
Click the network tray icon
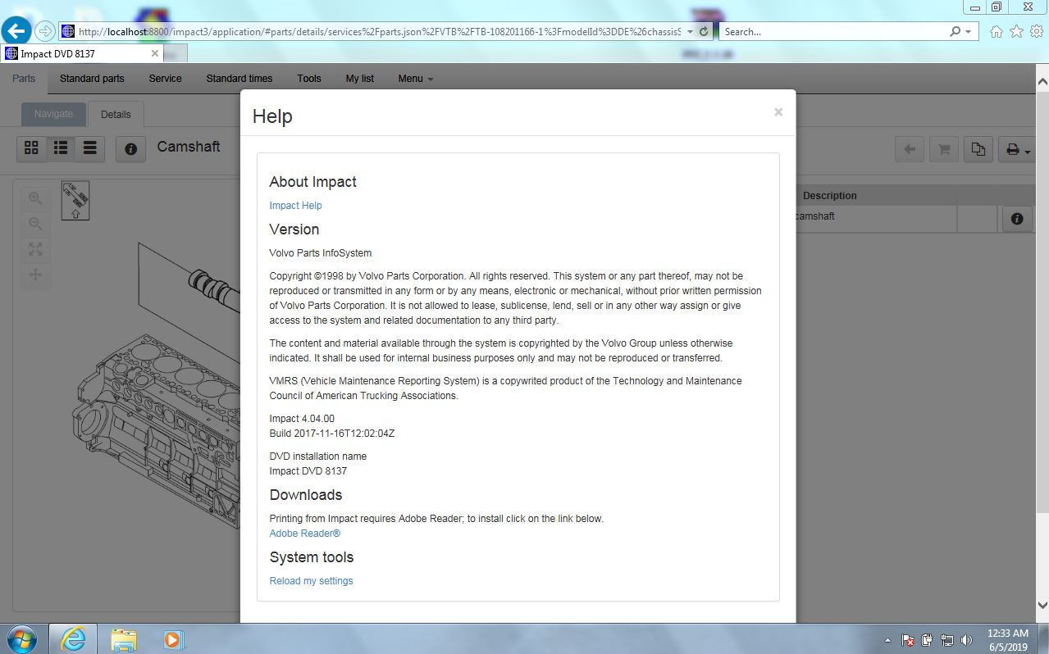pos(947,640)
